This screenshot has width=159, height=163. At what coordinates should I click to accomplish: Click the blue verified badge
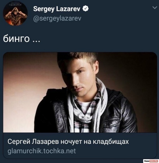(85, 8)
